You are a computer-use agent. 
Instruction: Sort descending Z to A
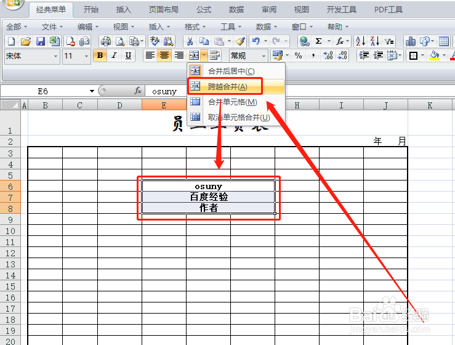374,41
